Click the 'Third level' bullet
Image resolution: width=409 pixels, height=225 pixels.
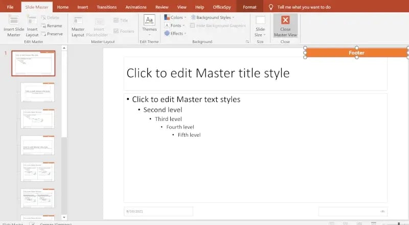point(168,119)
